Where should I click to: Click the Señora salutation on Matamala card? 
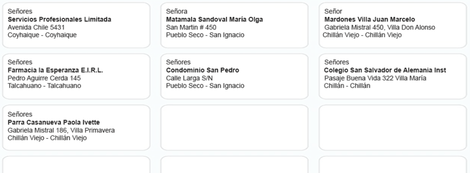tap(177, 11)
